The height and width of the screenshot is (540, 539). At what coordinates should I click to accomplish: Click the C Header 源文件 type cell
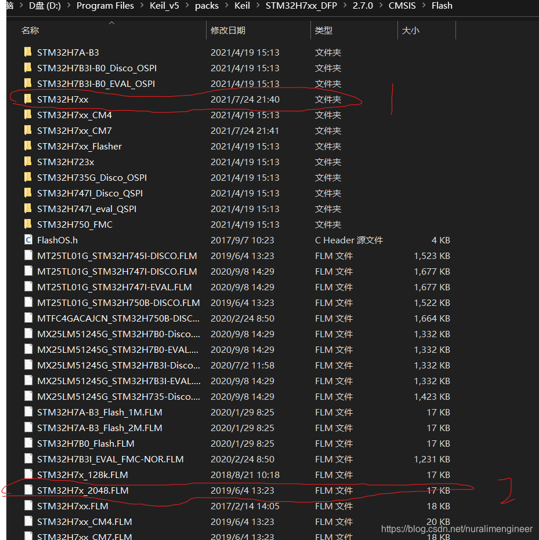coord(349,240)
